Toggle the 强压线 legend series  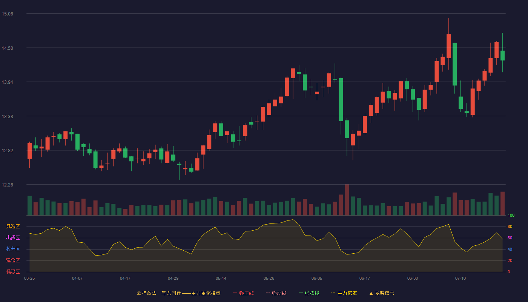click(243, 293)
